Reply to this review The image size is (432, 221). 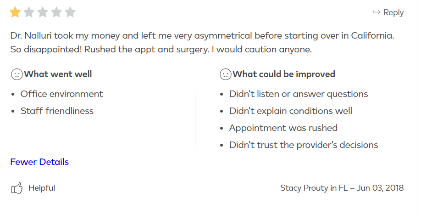point(388,12)
